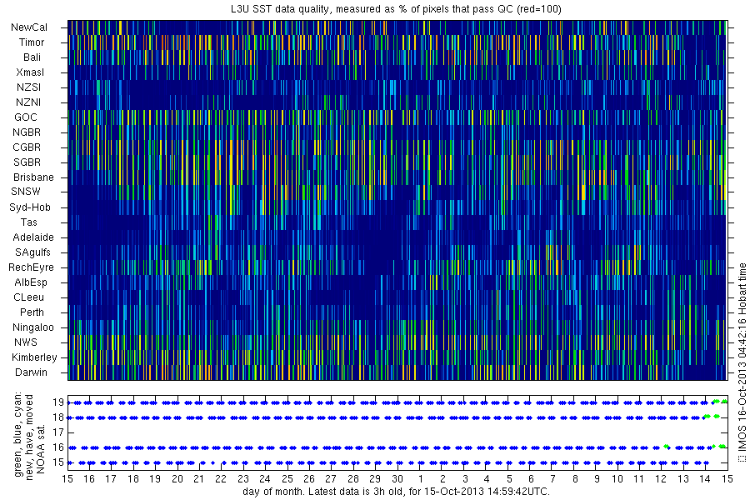
Task: Click the AlbEsp row label
Action: click(31, 282)
